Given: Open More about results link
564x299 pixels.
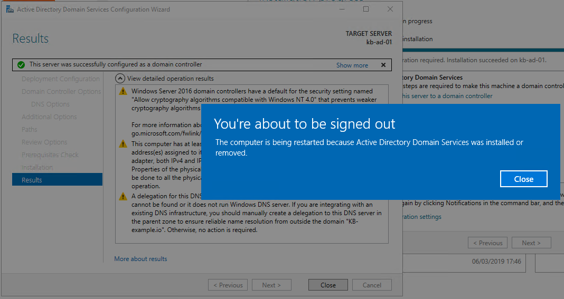Looking at the screenshot, I should (140, 259).
